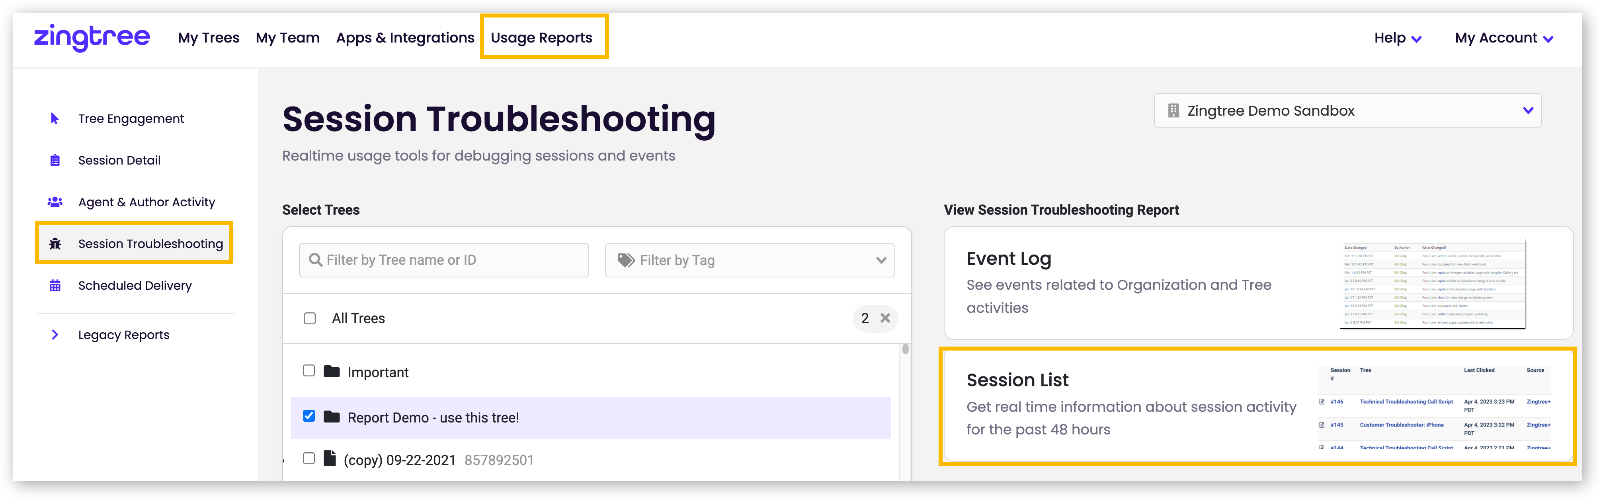Select the Report Demo - use this tree! row

(590, 417)
